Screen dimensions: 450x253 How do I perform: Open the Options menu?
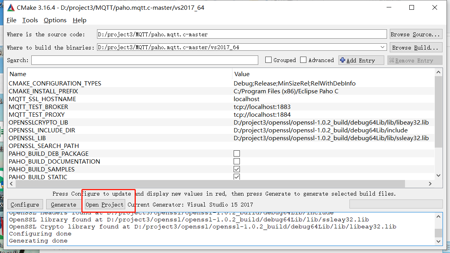pos(55,20)
